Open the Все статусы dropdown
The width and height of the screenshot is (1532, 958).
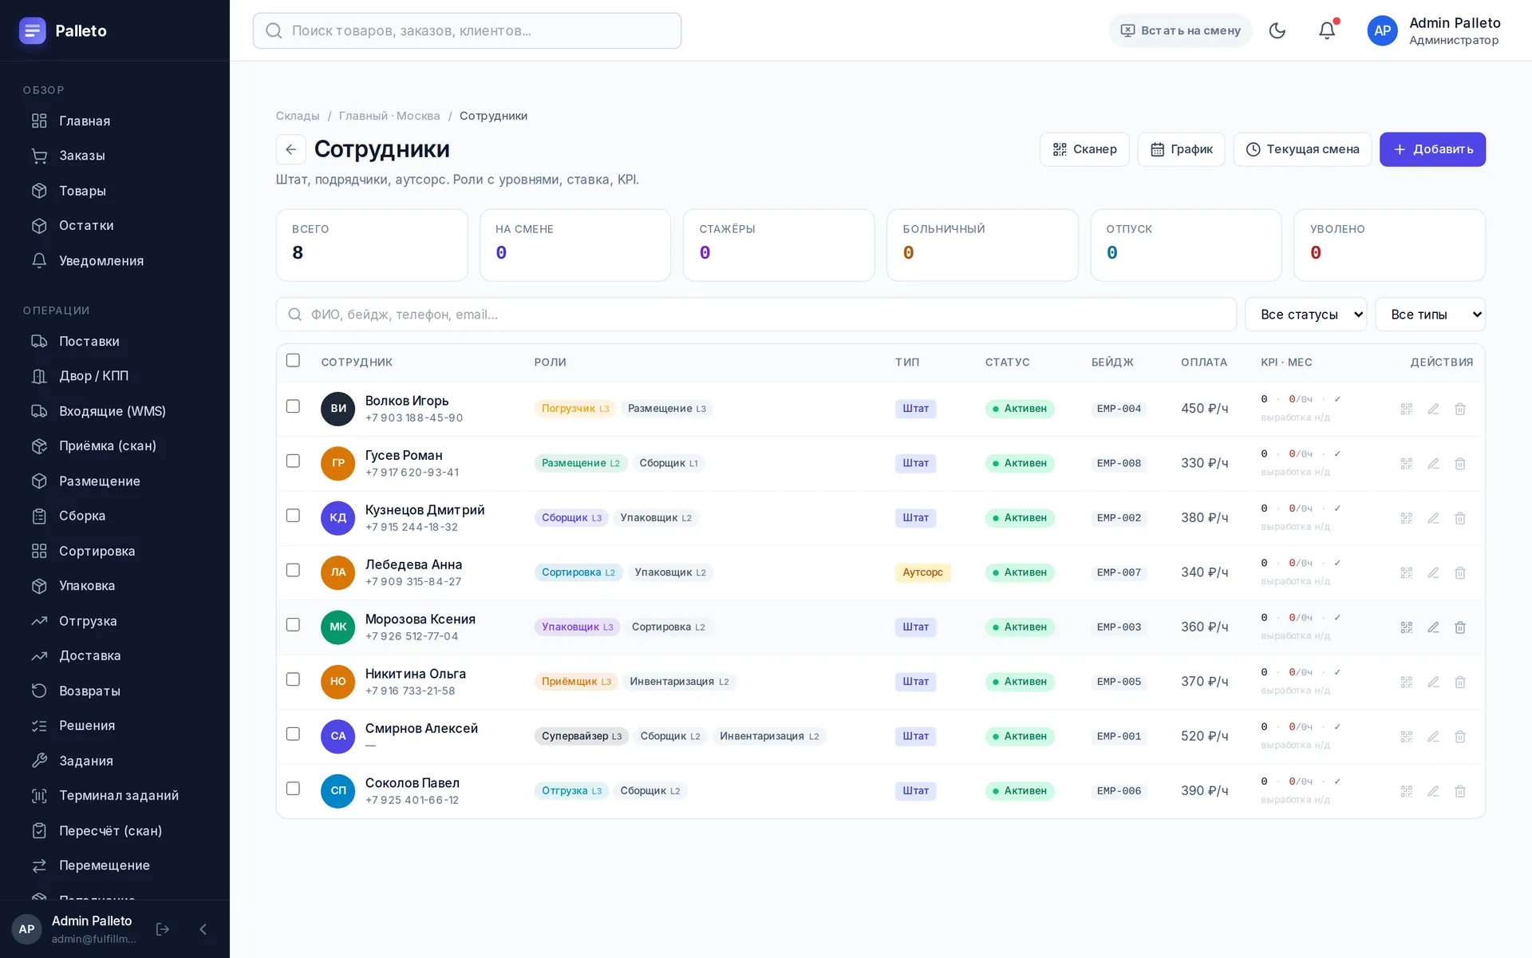point(1305,315)
